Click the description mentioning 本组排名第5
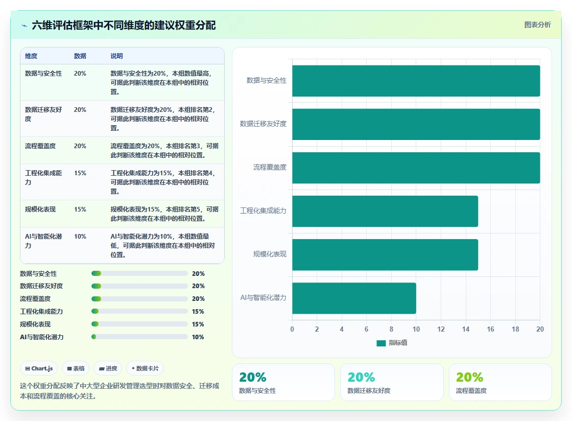Screen dimensions: 572x421 click(x=164, y=214)
